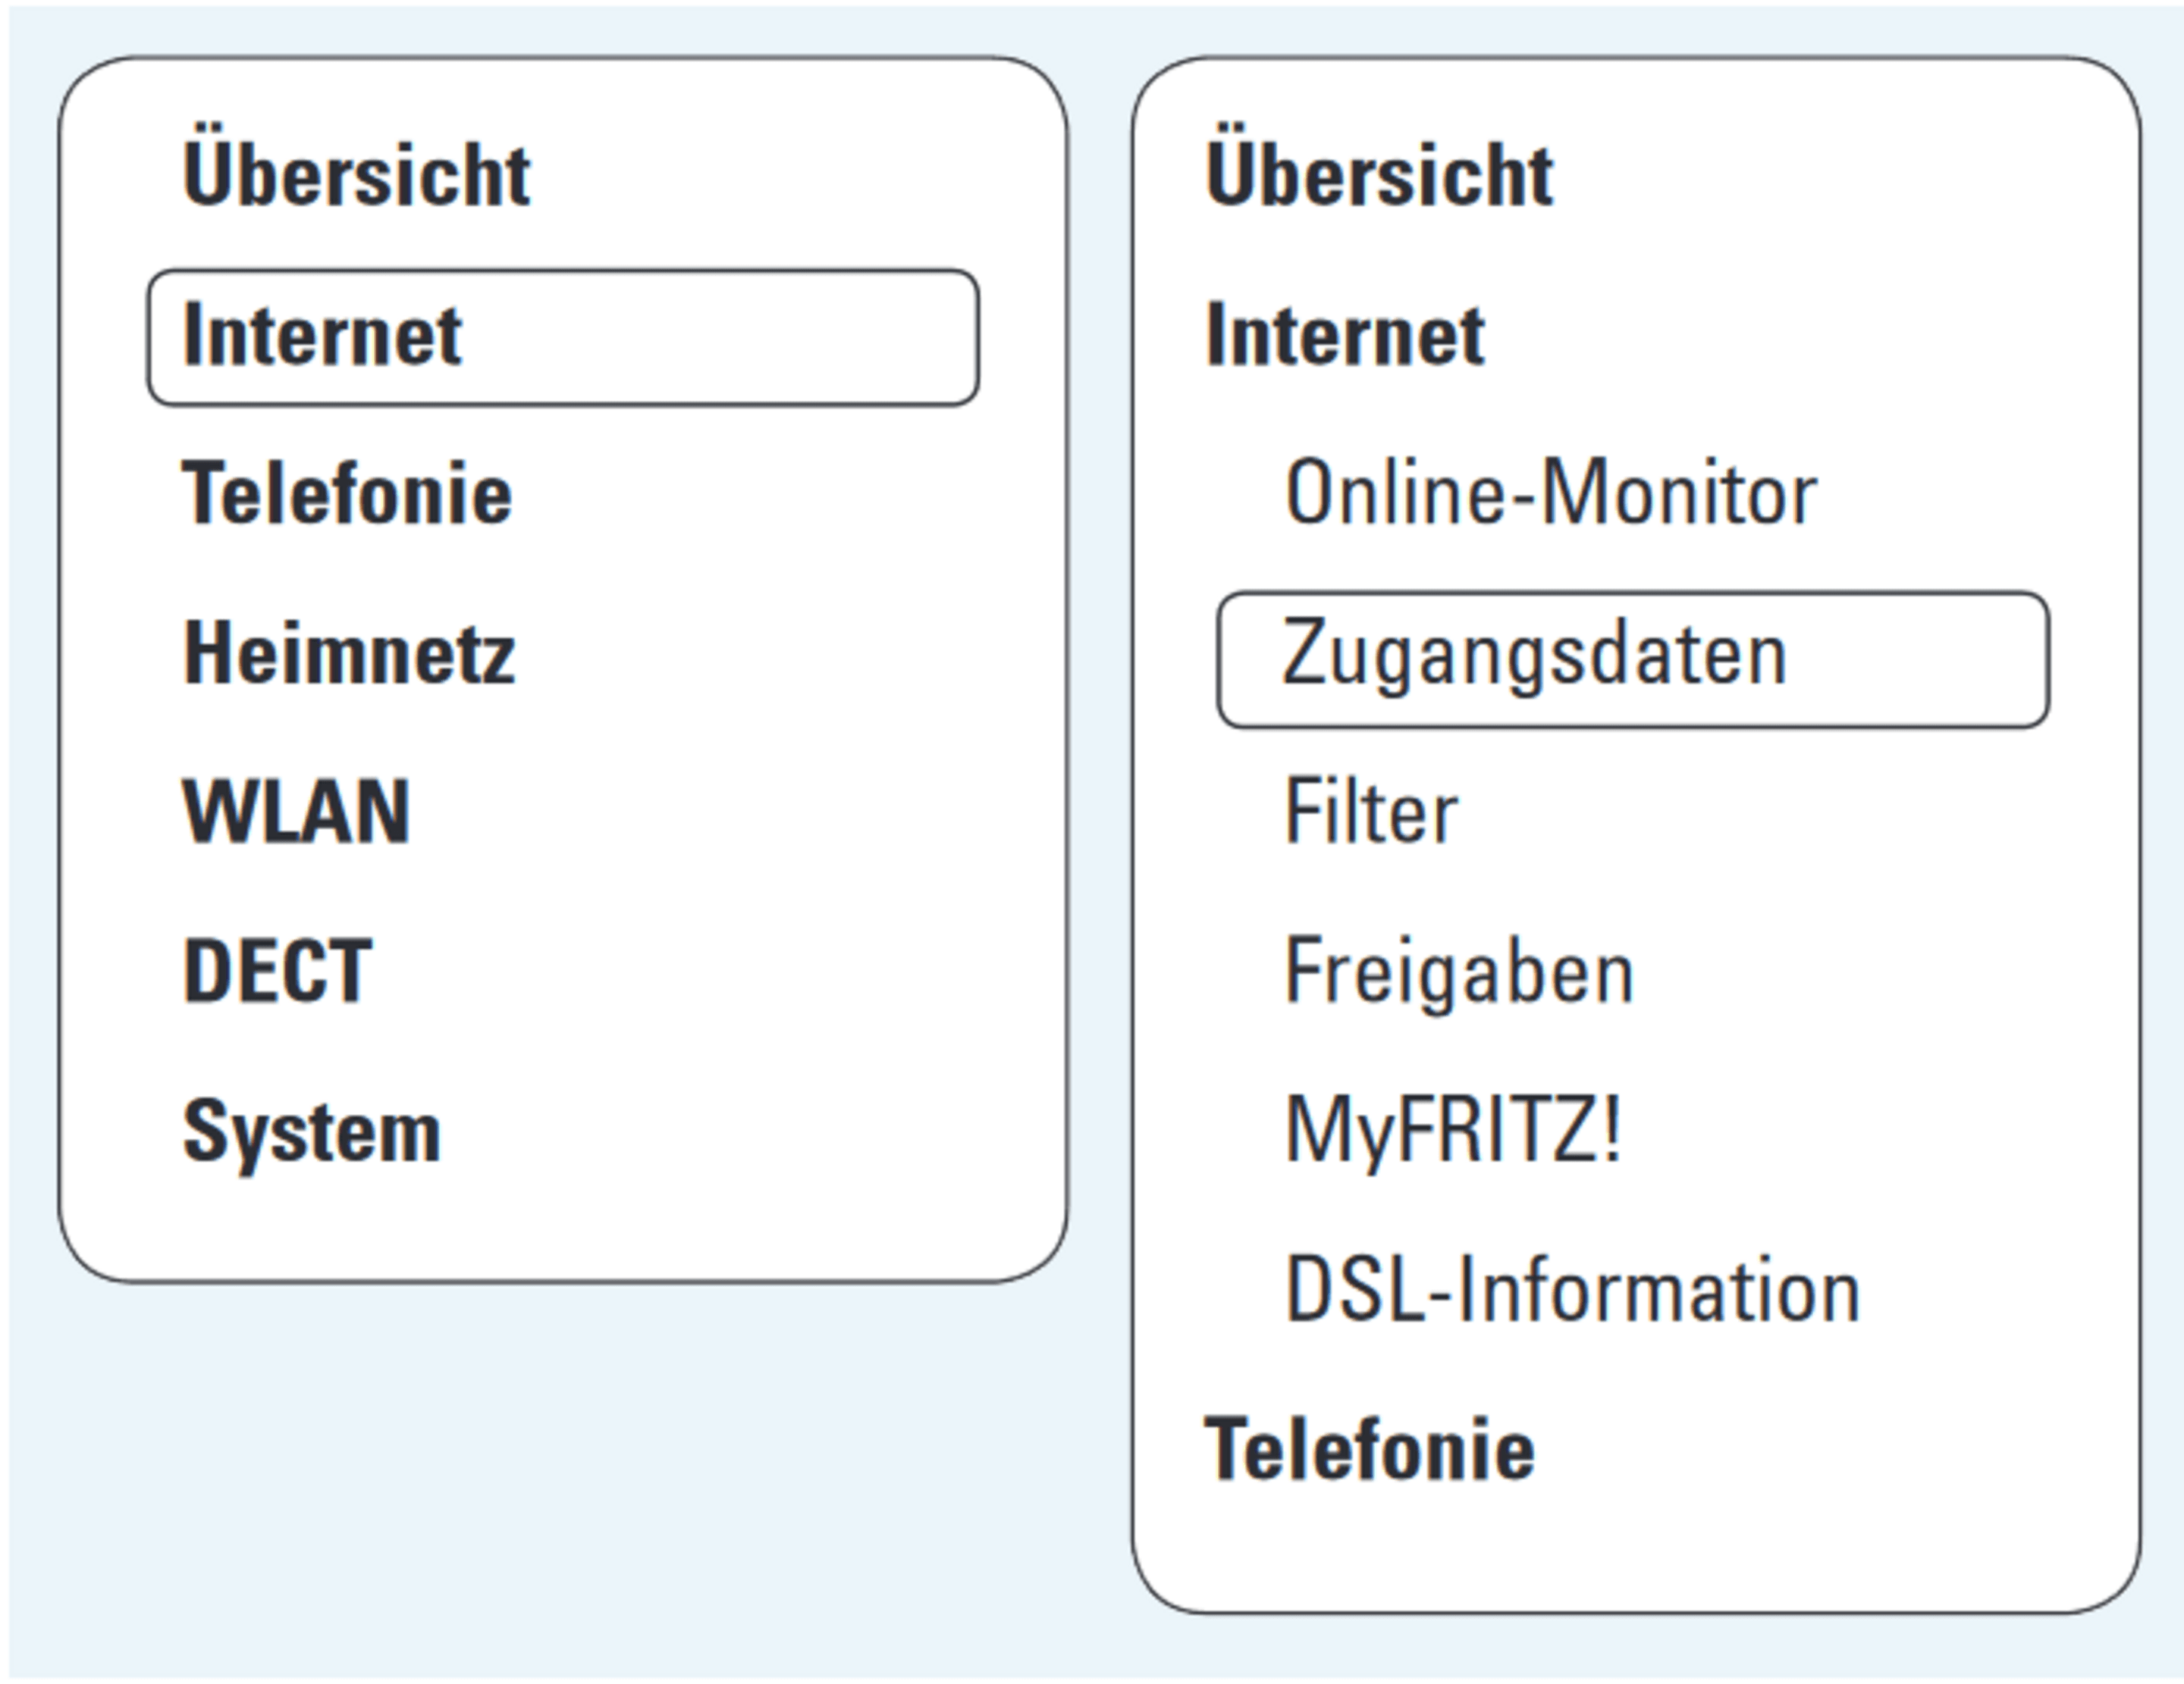The image size is (2184, 1684).
Task: Select the DECT menu entry
Action: point(277,970)
